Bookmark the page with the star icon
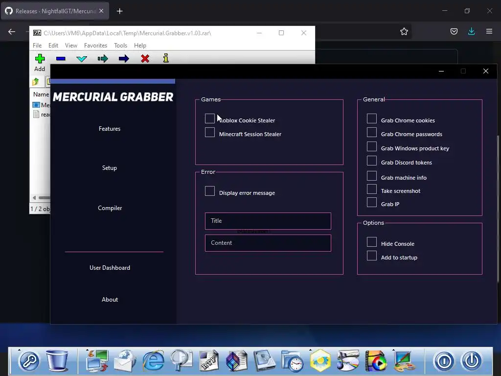The width and height of the screenshot is (501, 376). click(x=404, y=31)
